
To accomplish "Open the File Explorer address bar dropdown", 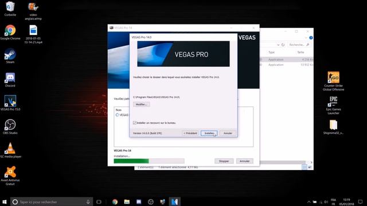I will pyautogui.click(x=278, y=45).
